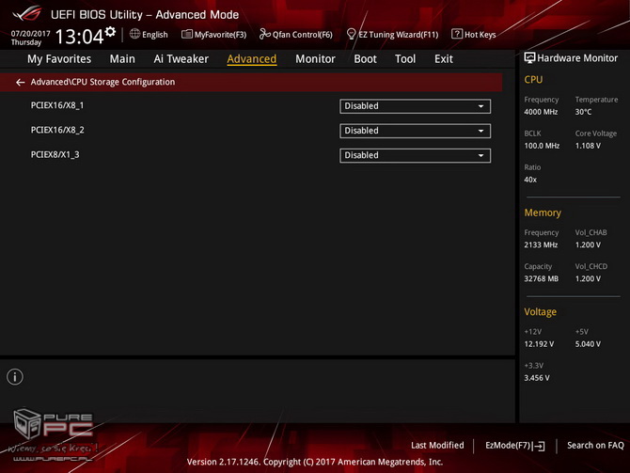This screenshot has width=630, height=473.
Task: Click the CPU section heading
Action: click(533, 80)
